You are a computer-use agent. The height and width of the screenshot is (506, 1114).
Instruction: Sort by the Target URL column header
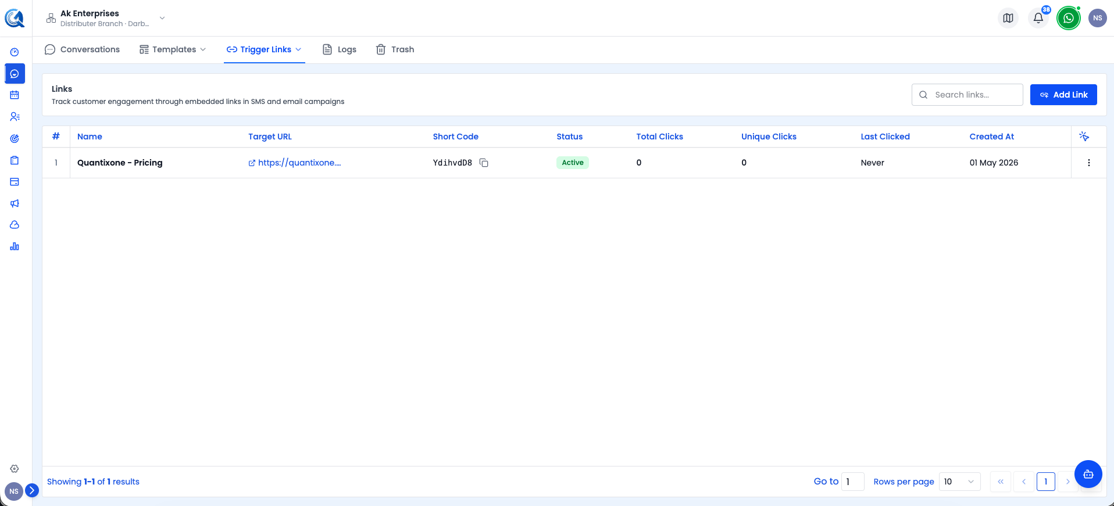(x=270, y=137)
